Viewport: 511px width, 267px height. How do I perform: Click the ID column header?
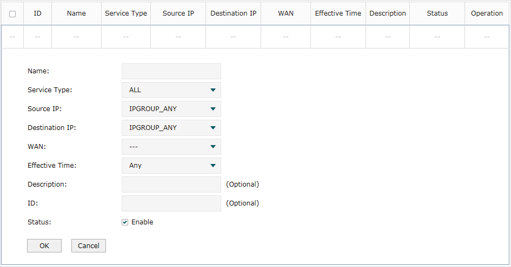37,13
